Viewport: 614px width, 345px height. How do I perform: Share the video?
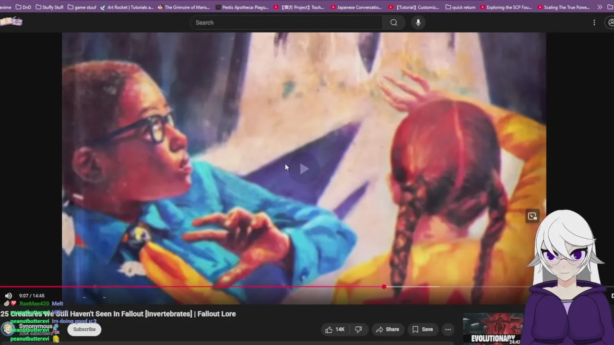pyautogui.click(x=387, y=329)
